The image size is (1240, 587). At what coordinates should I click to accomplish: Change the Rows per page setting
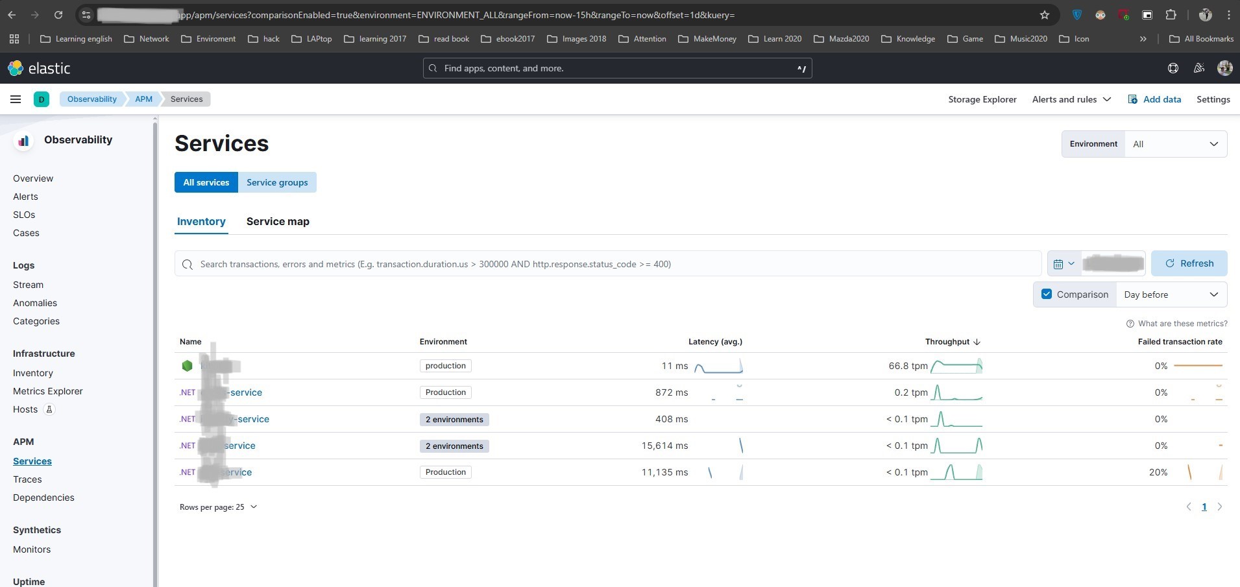[x=218, y=507]
